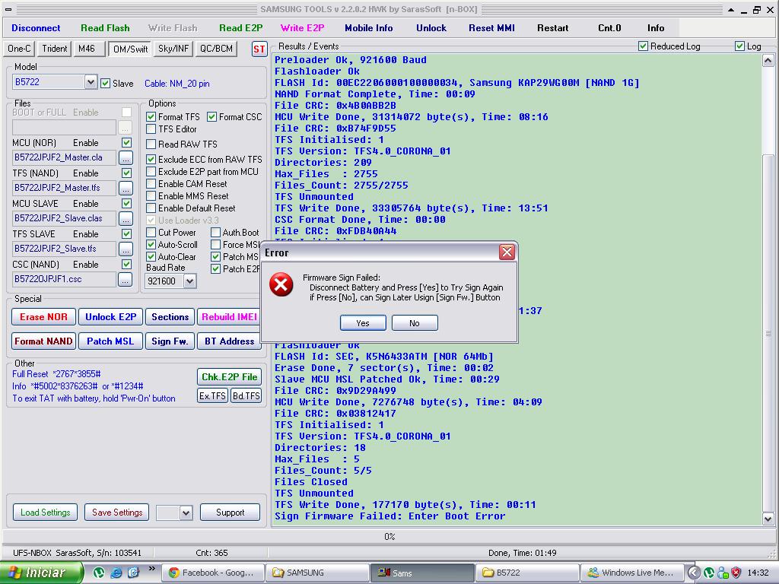The height and width of the screenshot is (584, 779).
Task: Click log scrollbar up arrow
Action: [x=768, y=61]
